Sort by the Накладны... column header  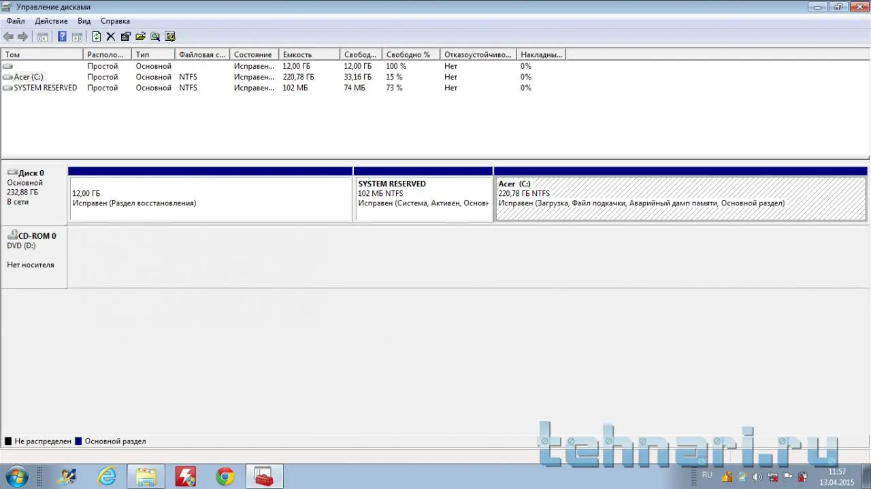541,54
